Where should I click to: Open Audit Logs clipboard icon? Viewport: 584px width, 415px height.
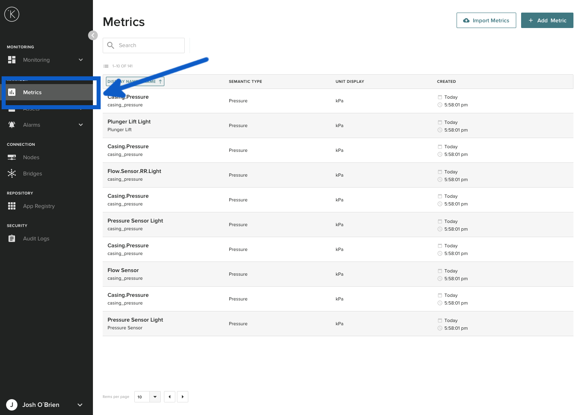point(12,238)
